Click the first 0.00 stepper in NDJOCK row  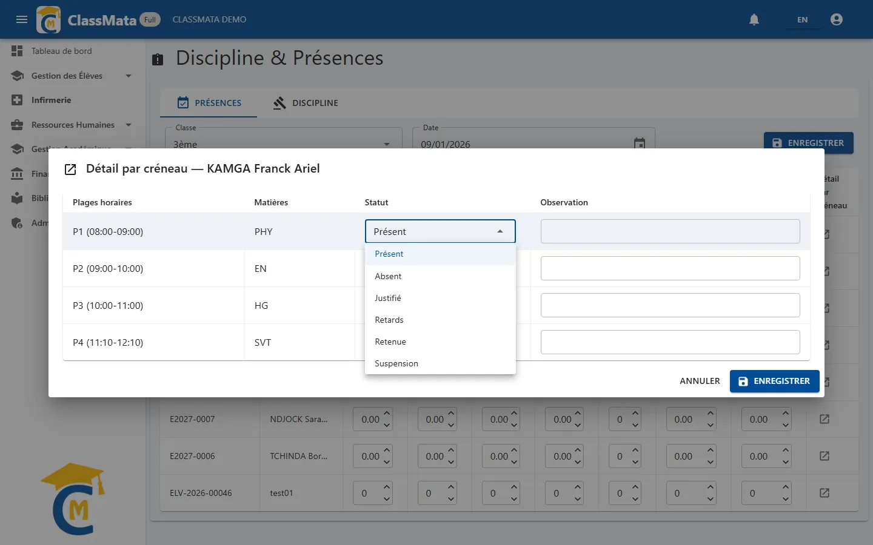click(373, 419)
